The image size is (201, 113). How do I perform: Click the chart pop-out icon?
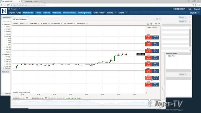tap(157, 19)
